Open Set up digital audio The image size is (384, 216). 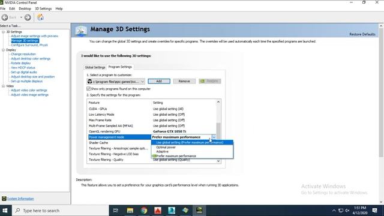click(x=24, y=72)
